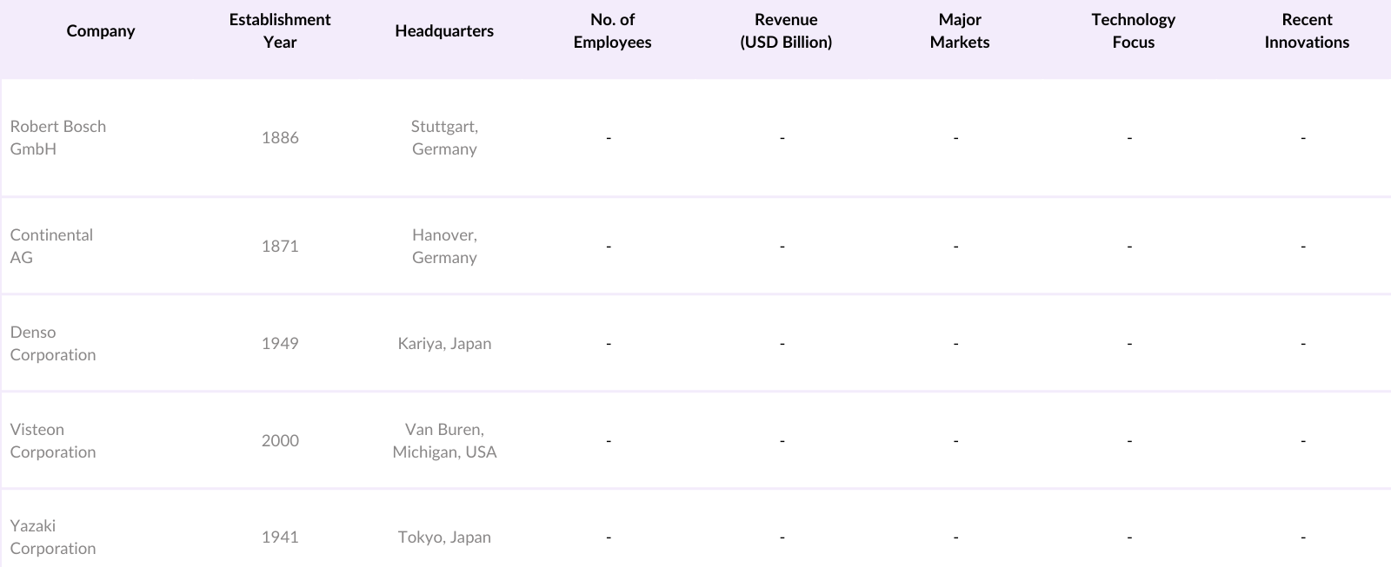Click the Hanover, Germany headquarters cell

pyautogui.click(x=444, y=246)
